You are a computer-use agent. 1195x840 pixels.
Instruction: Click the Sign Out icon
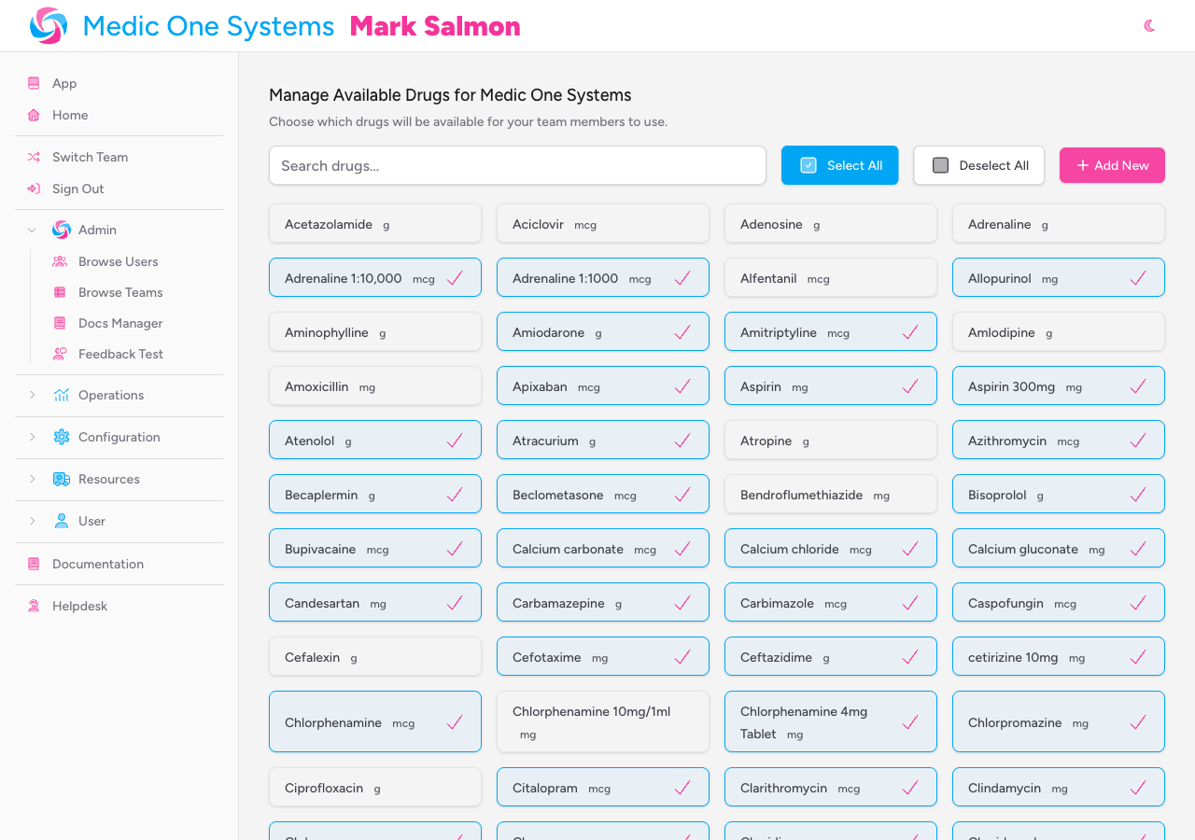point(34,188)
